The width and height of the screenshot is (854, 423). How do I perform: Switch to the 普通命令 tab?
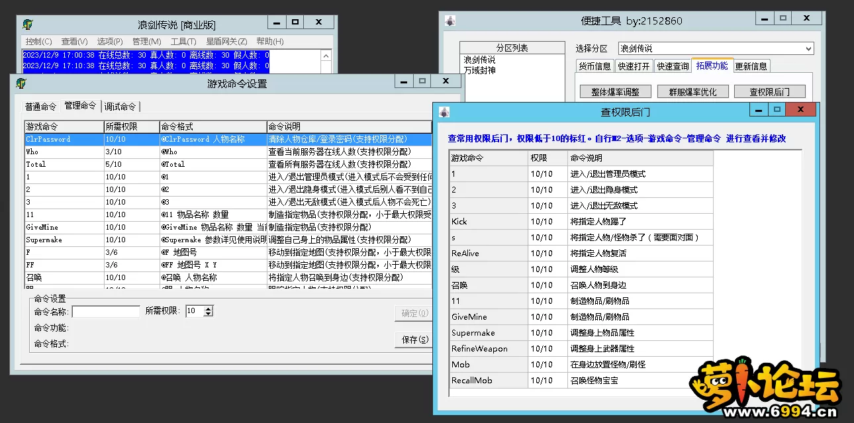click(x=41, y=107)
